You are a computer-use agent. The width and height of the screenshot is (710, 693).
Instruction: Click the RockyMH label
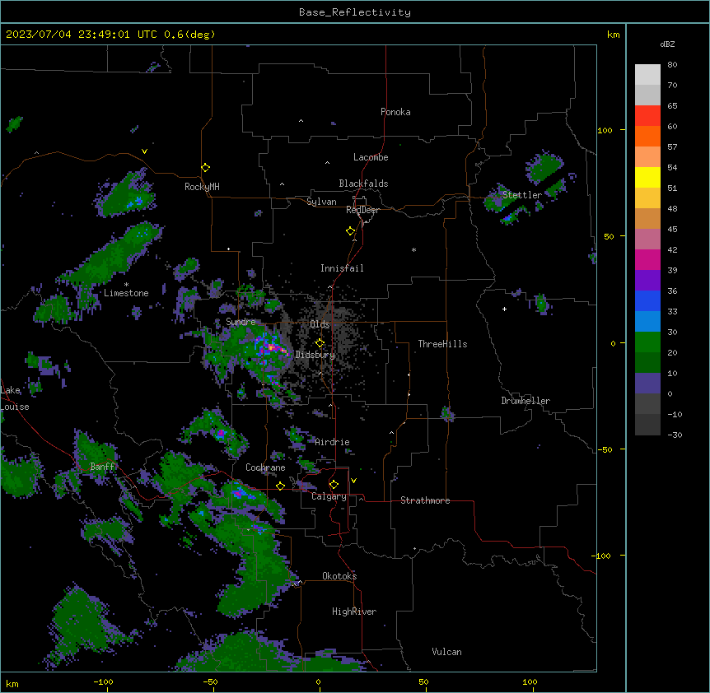coord(202,187)
